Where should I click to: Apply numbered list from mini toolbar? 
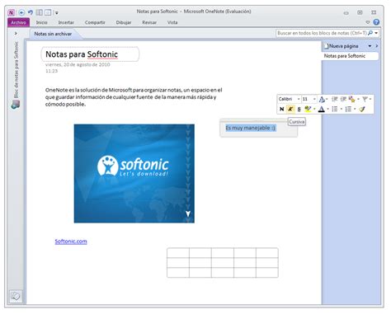[x=348, y=109]
